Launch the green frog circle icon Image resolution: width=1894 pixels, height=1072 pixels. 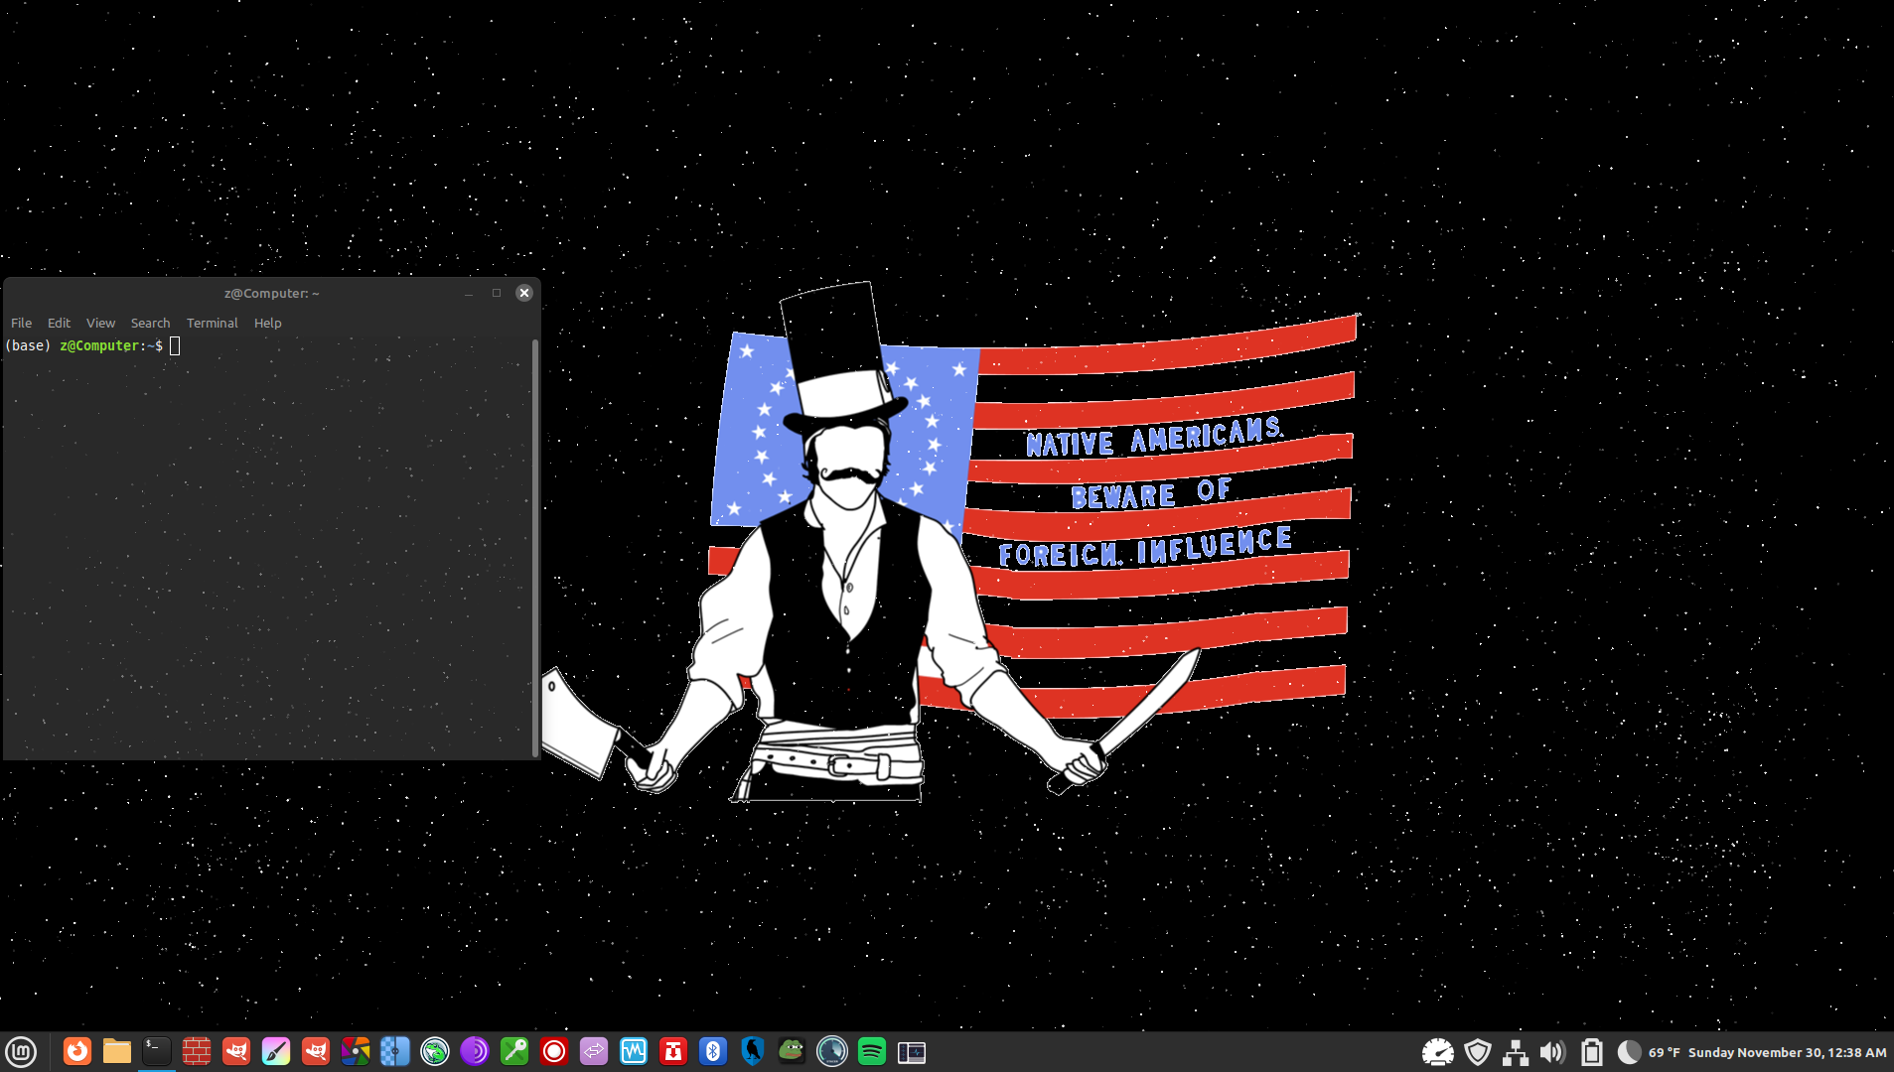point(435,1051)
